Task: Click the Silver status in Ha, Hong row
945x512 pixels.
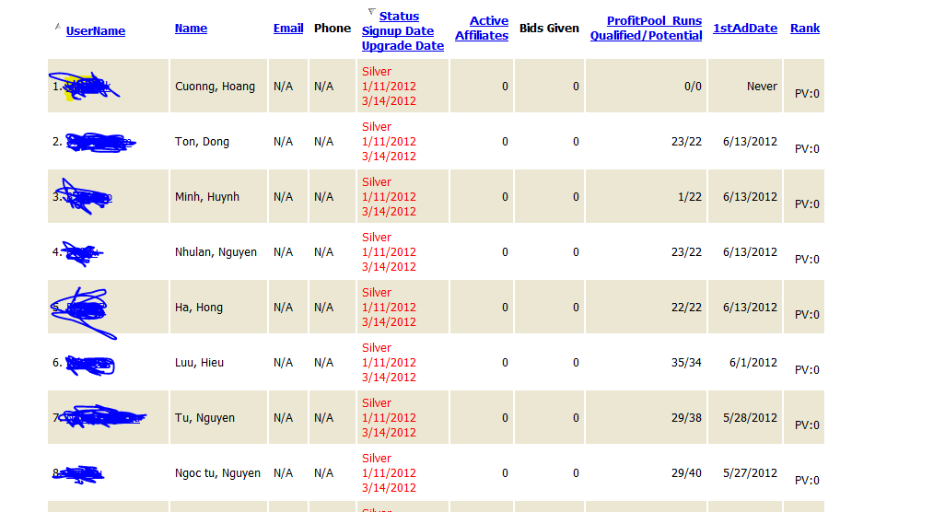Action: click(x=377, y=293)
